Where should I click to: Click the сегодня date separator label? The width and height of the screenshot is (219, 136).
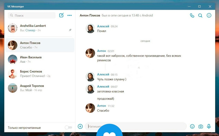click(x=145, y=41)
